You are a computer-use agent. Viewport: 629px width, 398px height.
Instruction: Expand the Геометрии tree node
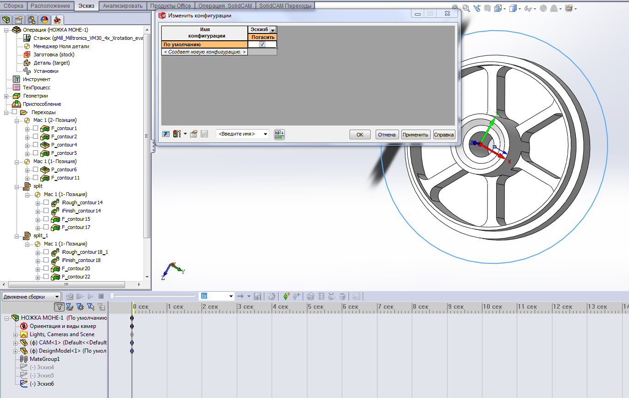coord(6,96)
